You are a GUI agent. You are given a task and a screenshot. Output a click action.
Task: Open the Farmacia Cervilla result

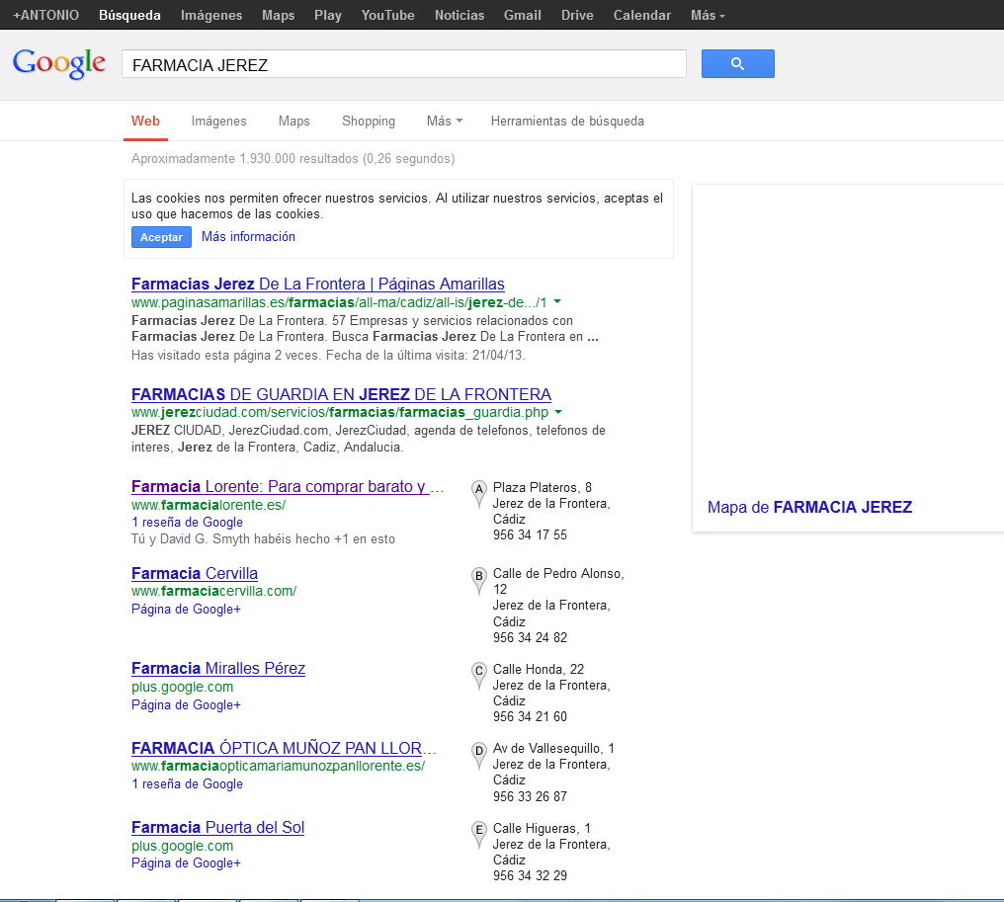[x=195, y=573]
